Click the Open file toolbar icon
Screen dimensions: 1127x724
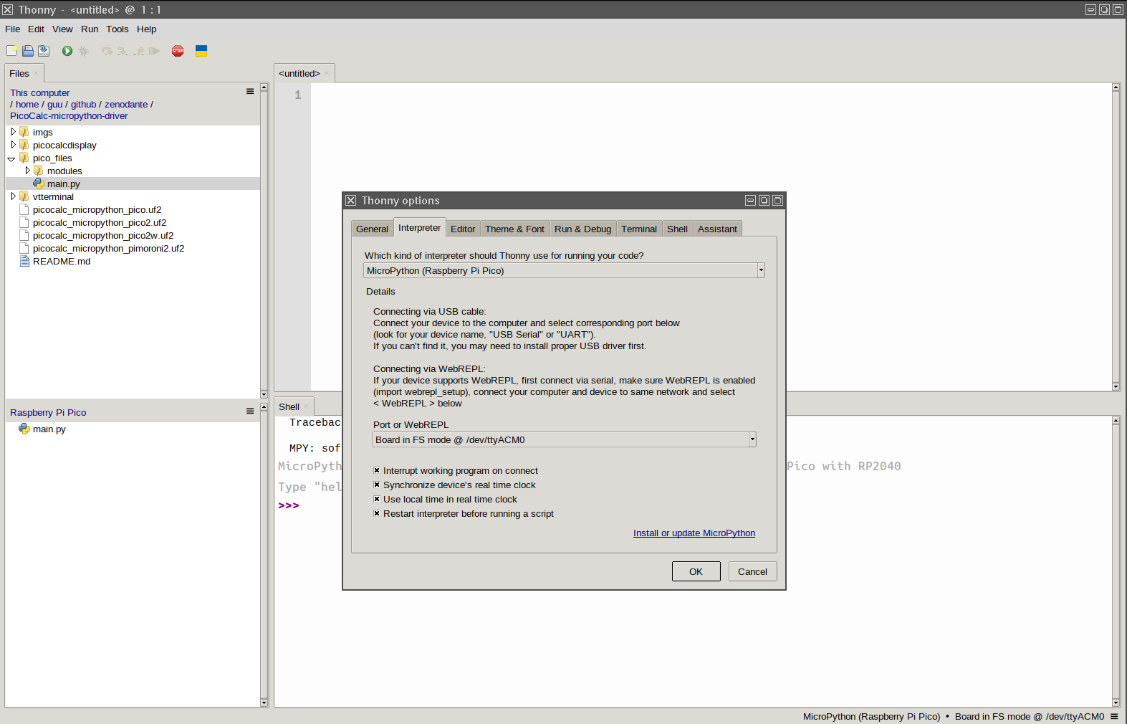[28, 51]
